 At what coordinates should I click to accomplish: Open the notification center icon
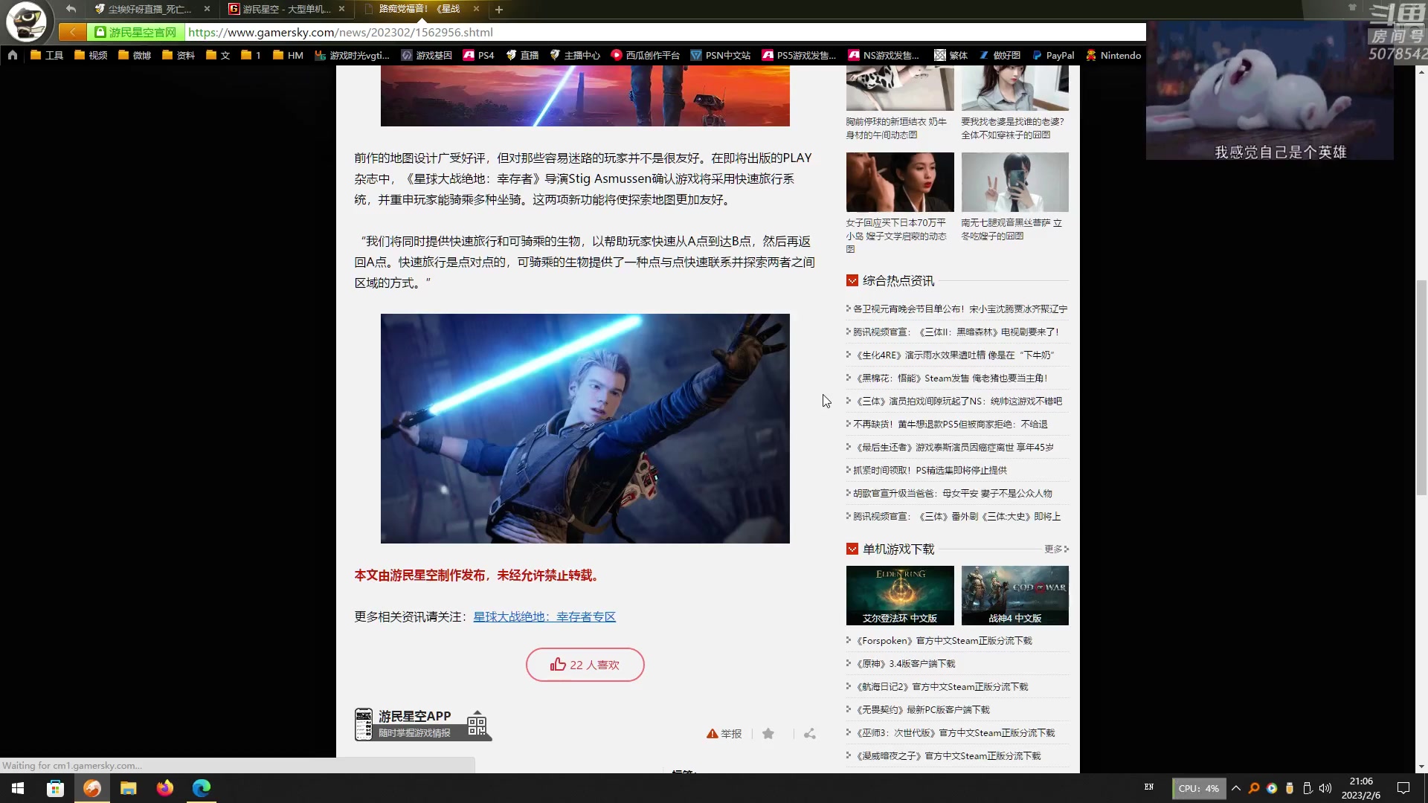pyautogui.click(x=1403, y=788)
